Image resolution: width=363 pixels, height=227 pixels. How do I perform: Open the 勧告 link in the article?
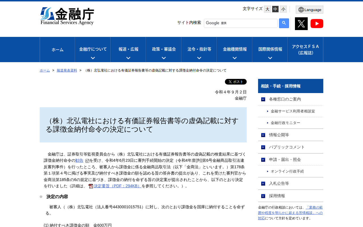[79, 161]
